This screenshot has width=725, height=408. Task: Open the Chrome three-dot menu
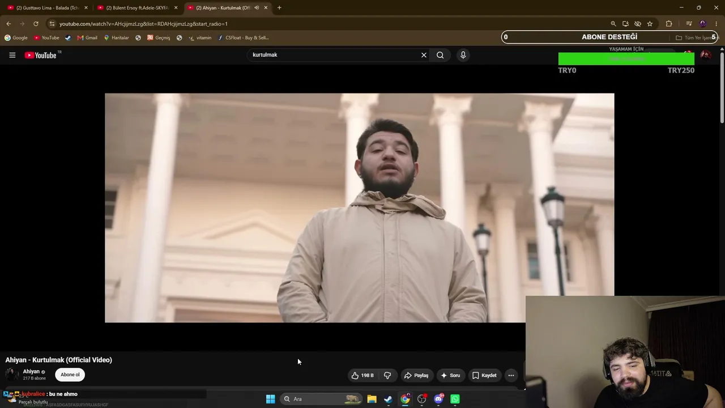point(717,24)
